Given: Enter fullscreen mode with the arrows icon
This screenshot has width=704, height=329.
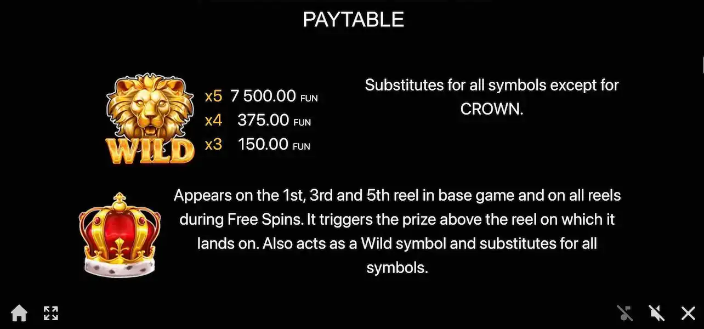Looking at the screenshot, I should tap(50, 313).
